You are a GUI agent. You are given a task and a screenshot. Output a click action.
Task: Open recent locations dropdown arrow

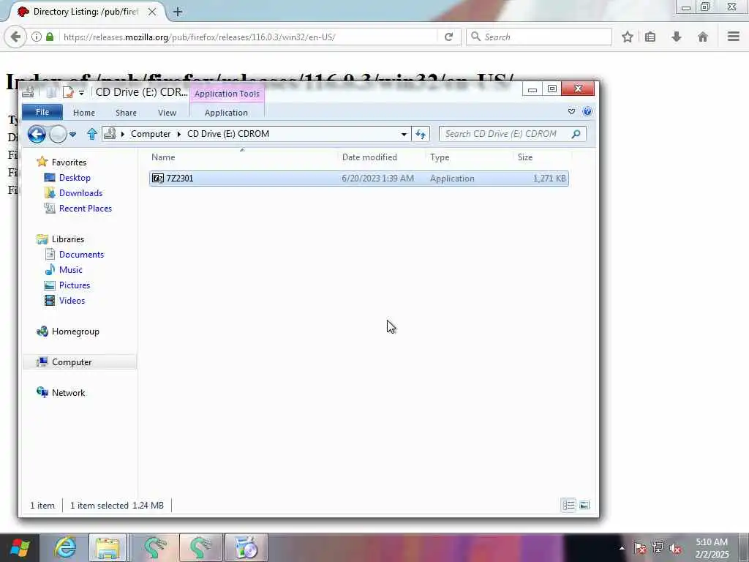click(72, 135)
